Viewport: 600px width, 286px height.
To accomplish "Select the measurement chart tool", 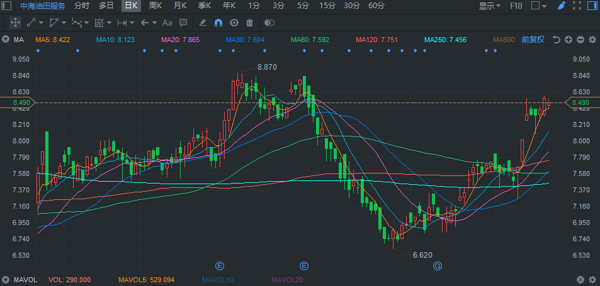I will [x=99, y=23].
